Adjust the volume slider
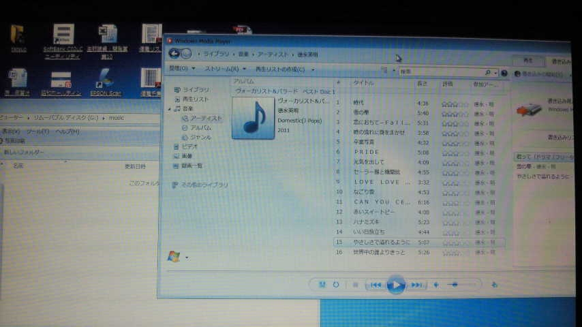582x327 pixels. click(x=461, y=285)
